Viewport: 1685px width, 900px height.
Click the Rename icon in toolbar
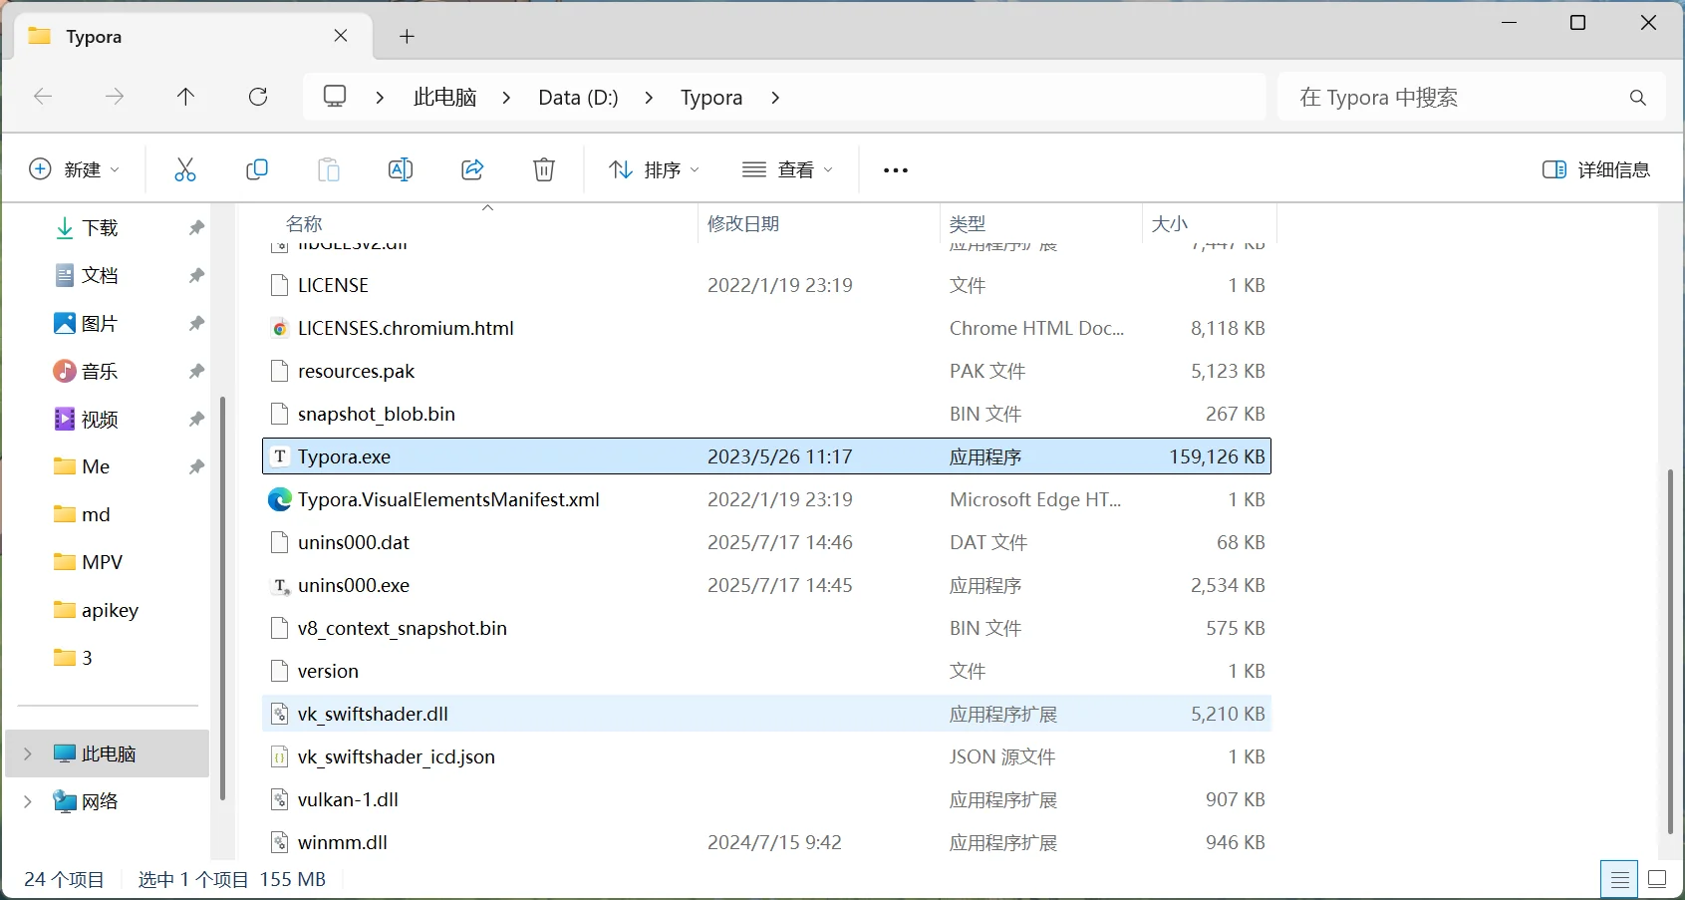click(401, 169)
